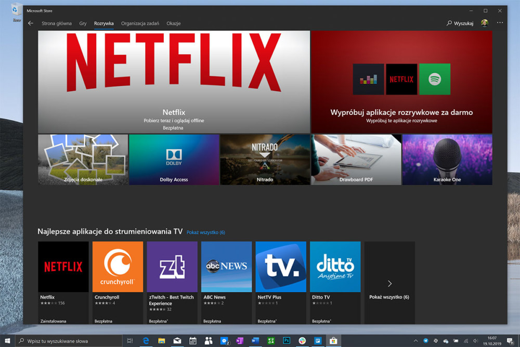Open the zTwitch app icon
The width and height of the screenshot is (520, 347).
pyautogui.click(x=172, y=267)
